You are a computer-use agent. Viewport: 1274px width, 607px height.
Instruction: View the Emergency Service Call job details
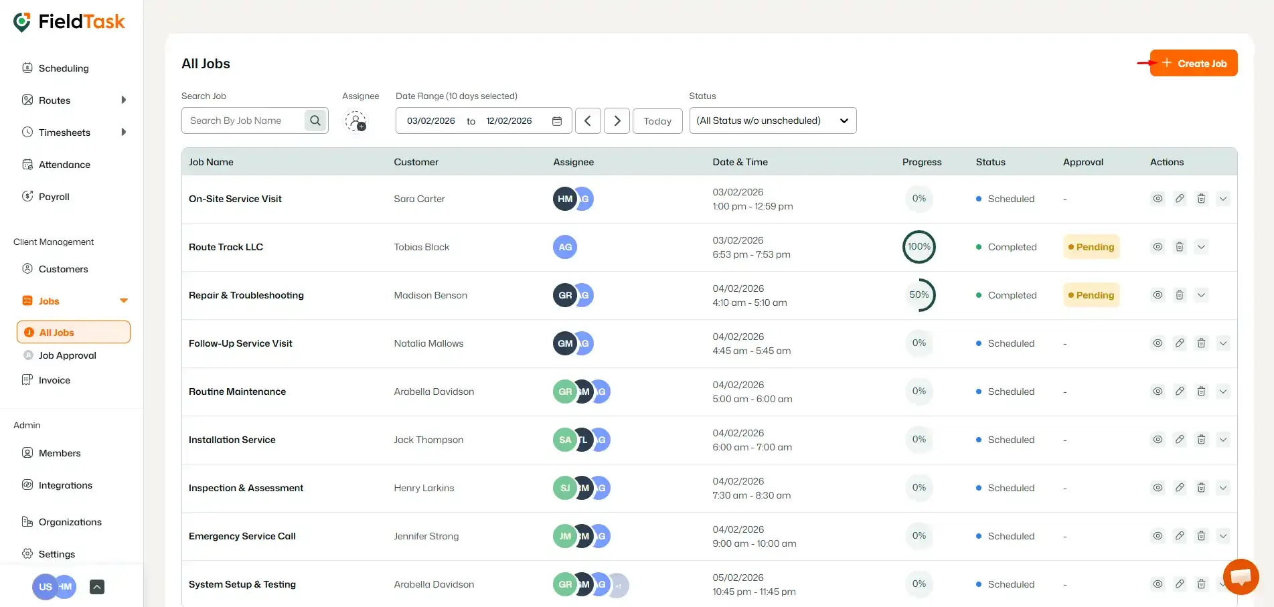point(1158,536)
